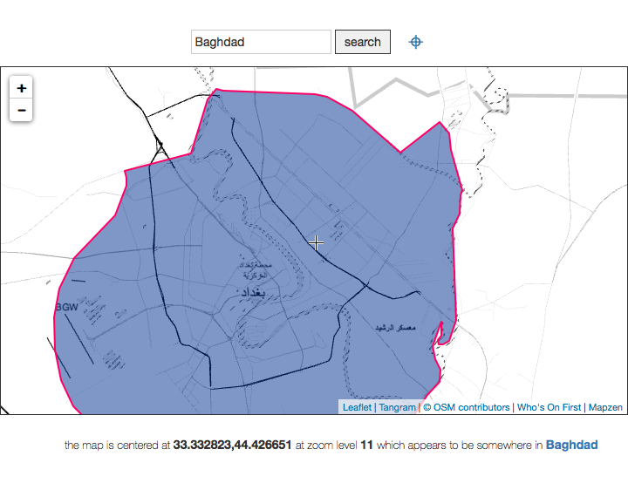Open the Tangram attribution link
This screenshot has width=628, height=483.
point(398,407)
